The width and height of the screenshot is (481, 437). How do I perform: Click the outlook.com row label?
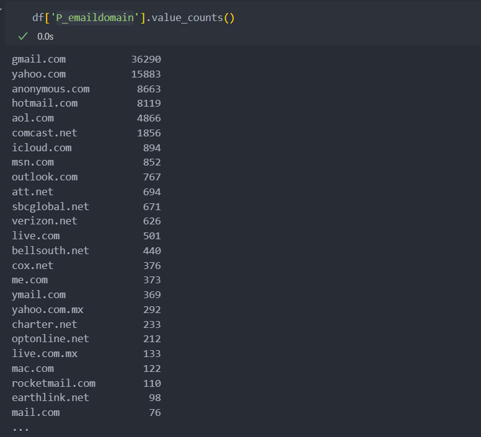click(x=45, y=177)
